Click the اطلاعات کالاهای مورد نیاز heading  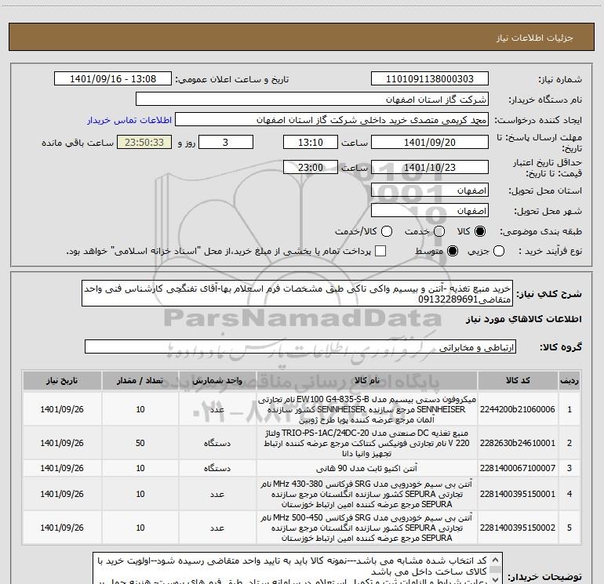pyautogui.click(x=524, y=319)
